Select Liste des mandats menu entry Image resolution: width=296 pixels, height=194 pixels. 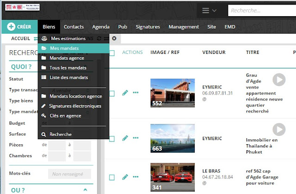[74, 77]
